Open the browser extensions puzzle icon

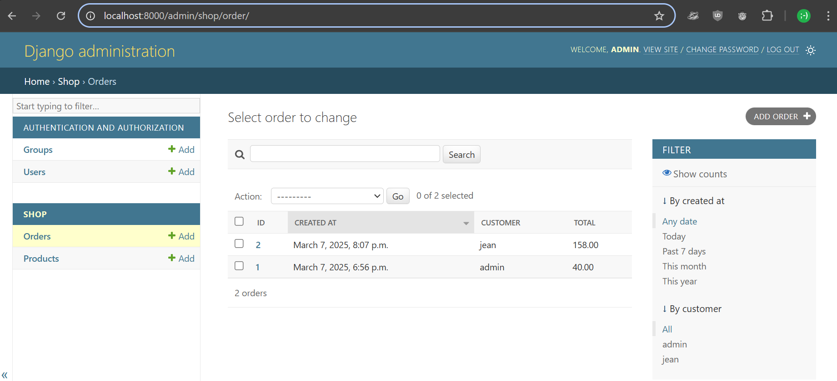pyautogui.click(x=767, y=16)
